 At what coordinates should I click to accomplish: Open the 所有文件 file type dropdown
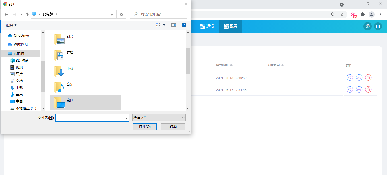(x=159, y=118)
